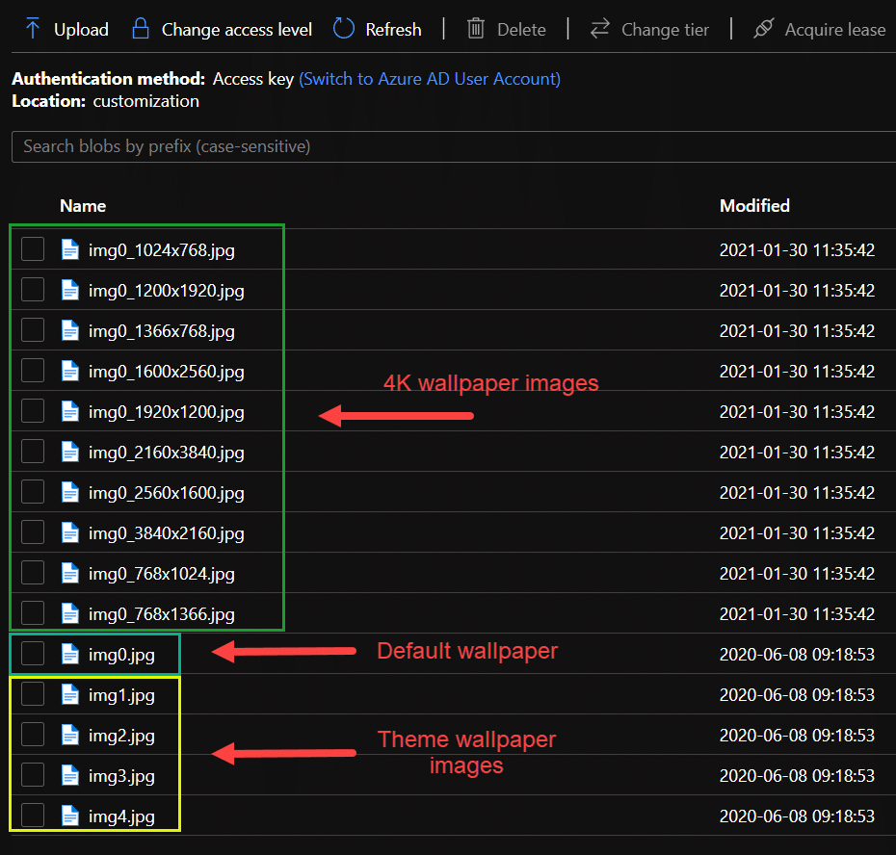Open blob name img0_768x1366.jpg
Image resolution: width=896 pixels, height=855 pixels.
[161, 615]
